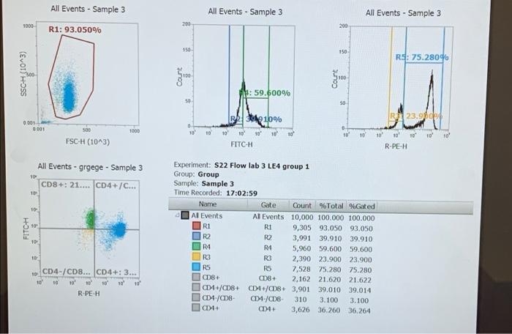The image size is (512, 334).
Task: Sort by the %Total column header
Action: tap(331, 206)
